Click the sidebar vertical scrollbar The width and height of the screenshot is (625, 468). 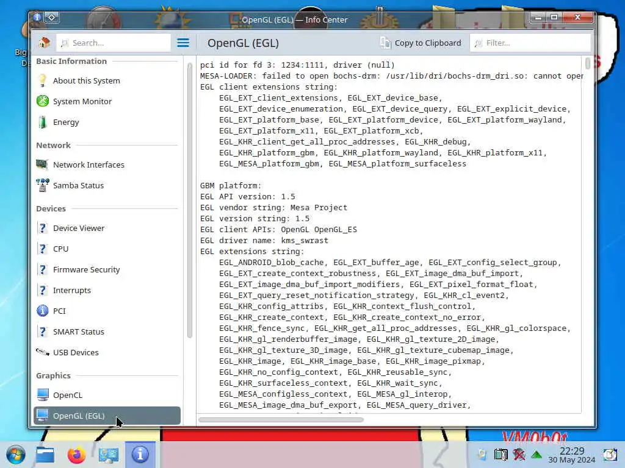click(190, 199)
